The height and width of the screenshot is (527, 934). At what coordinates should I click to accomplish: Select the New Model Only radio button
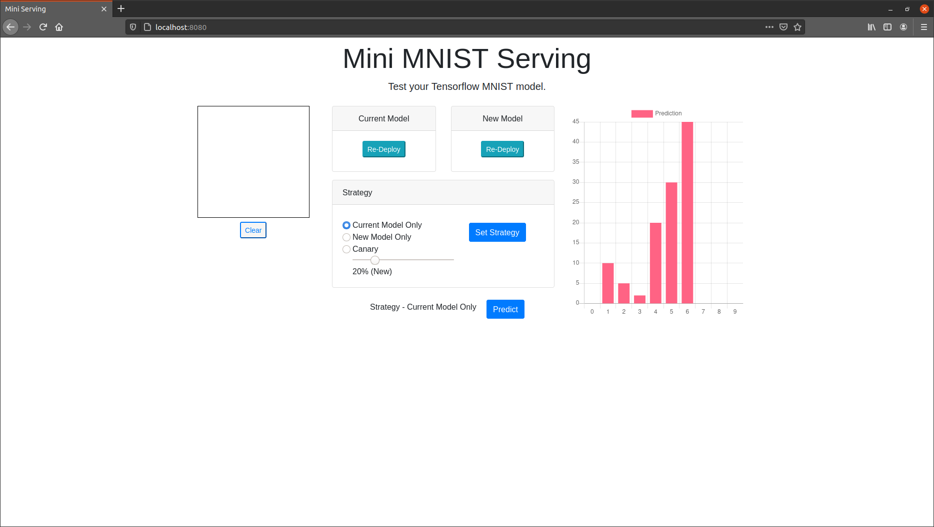[346, 237]
